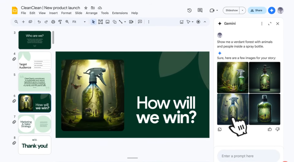Open the search menus magnifier
294x162 pixels.
click(16, 22)
